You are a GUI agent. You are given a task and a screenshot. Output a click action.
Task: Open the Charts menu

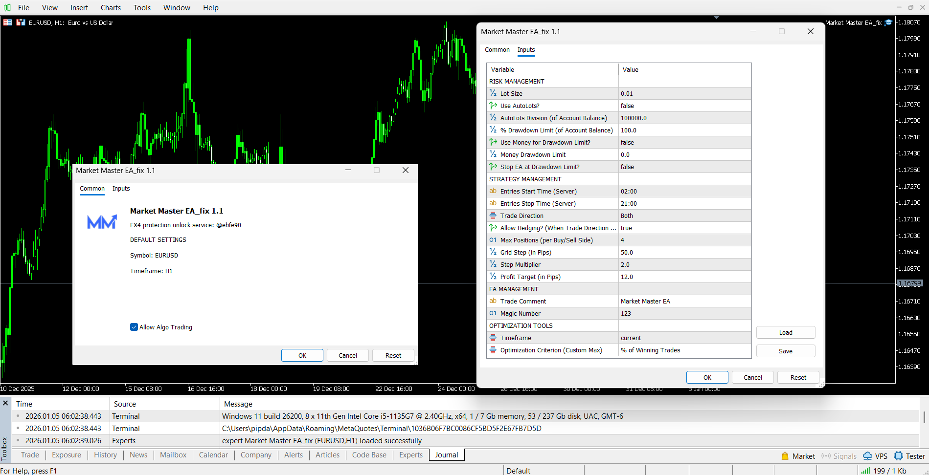point(111,7)
